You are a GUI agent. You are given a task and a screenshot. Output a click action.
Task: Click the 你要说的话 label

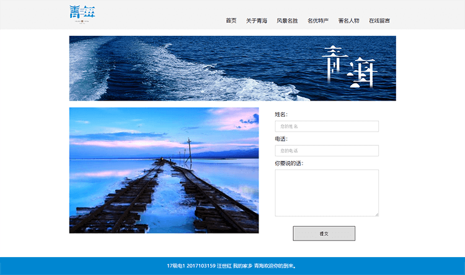(x=289, y=163)
